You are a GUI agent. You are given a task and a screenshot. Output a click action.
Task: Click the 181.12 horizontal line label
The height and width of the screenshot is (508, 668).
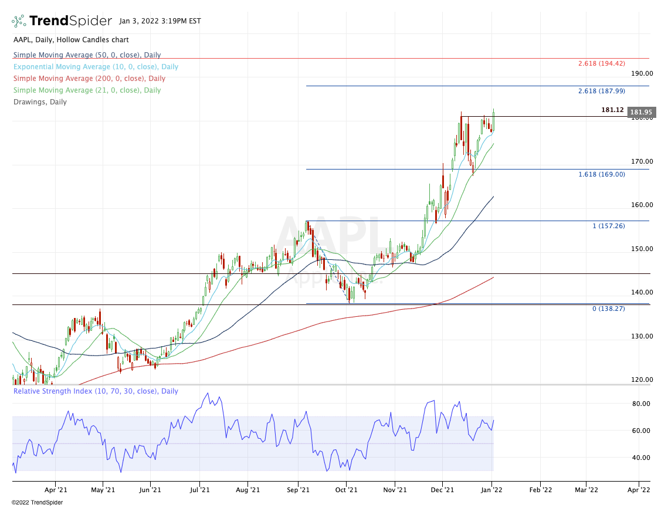coord(612,110)
